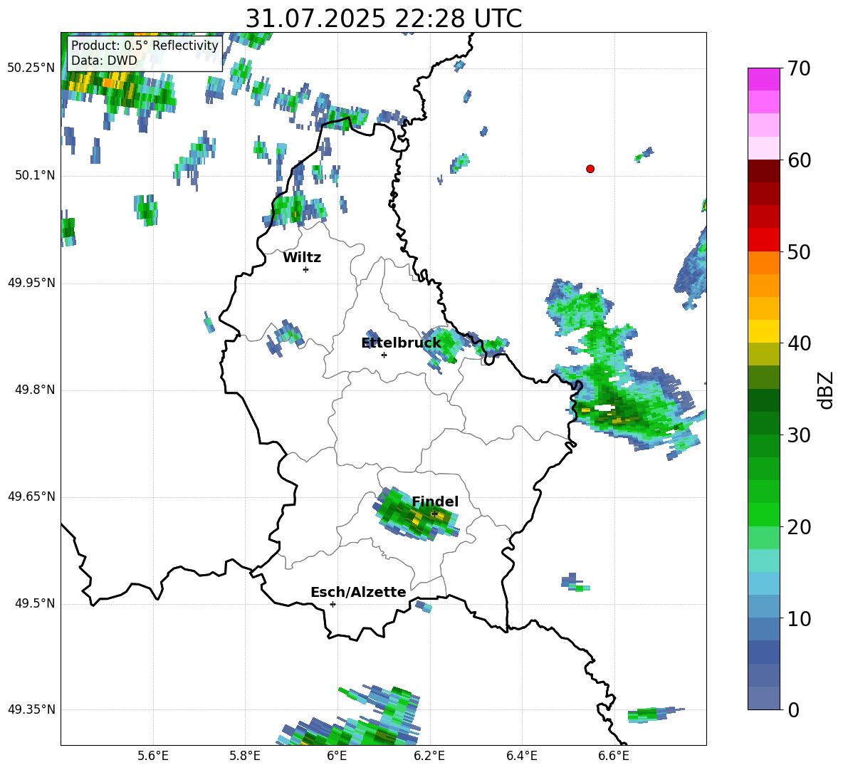Click the Esch/Alzette city label
Image resolution: width=843 pixels, height=770 pixels.
(x=358, y=593)
